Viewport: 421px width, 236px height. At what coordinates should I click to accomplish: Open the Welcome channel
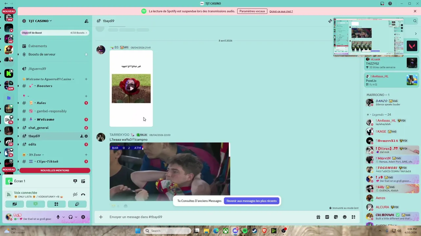pyautogui.click(x=55, y=120)
